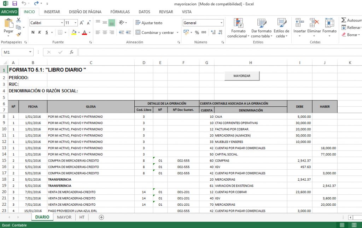Click the Copy icon under scissors

click(18, 27)
